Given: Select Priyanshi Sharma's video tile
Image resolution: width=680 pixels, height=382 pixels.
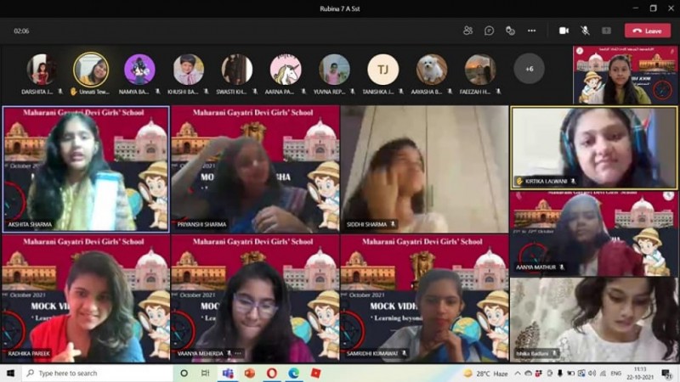Looking at the screenshot, I should coord(255,169).
